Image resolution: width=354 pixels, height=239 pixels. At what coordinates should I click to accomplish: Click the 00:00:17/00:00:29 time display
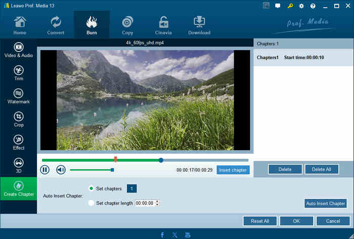pyautogui.click(x=194, y=170)
